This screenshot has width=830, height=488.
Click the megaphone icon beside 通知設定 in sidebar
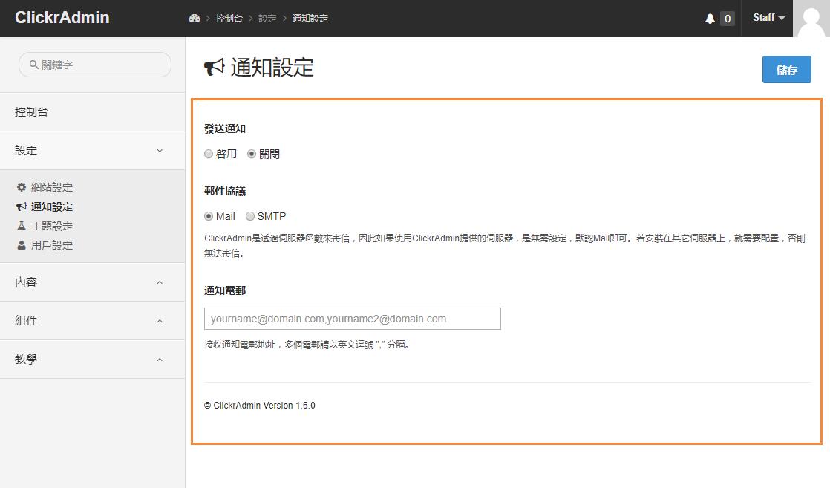pos(22,206)
